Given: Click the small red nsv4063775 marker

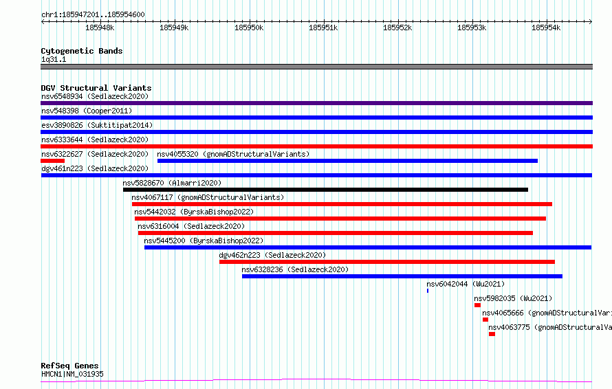Looking at the screenshot, I should [492, 334].
